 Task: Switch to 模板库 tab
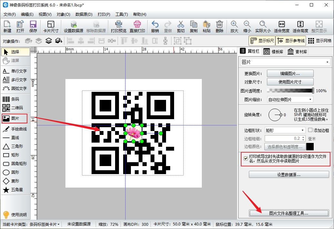pos(273,52)
